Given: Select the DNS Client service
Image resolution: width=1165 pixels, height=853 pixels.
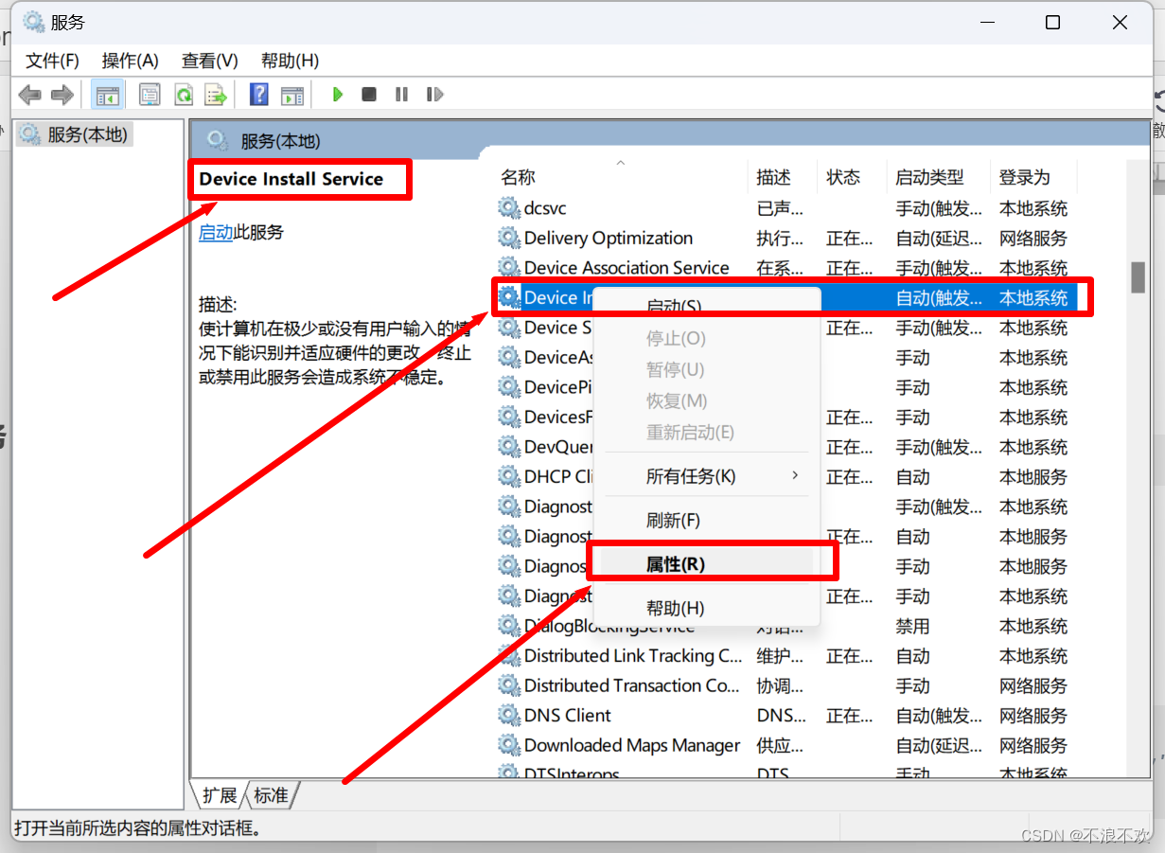Looking at the screenshot, I should click(x=785, y=715).
